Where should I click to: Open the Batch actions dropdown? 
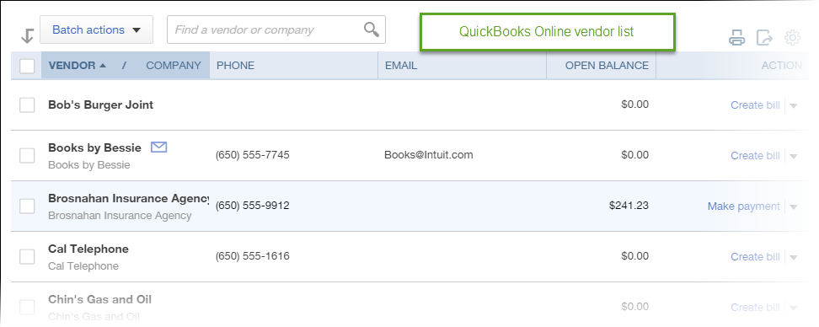(x=97, y=29)
